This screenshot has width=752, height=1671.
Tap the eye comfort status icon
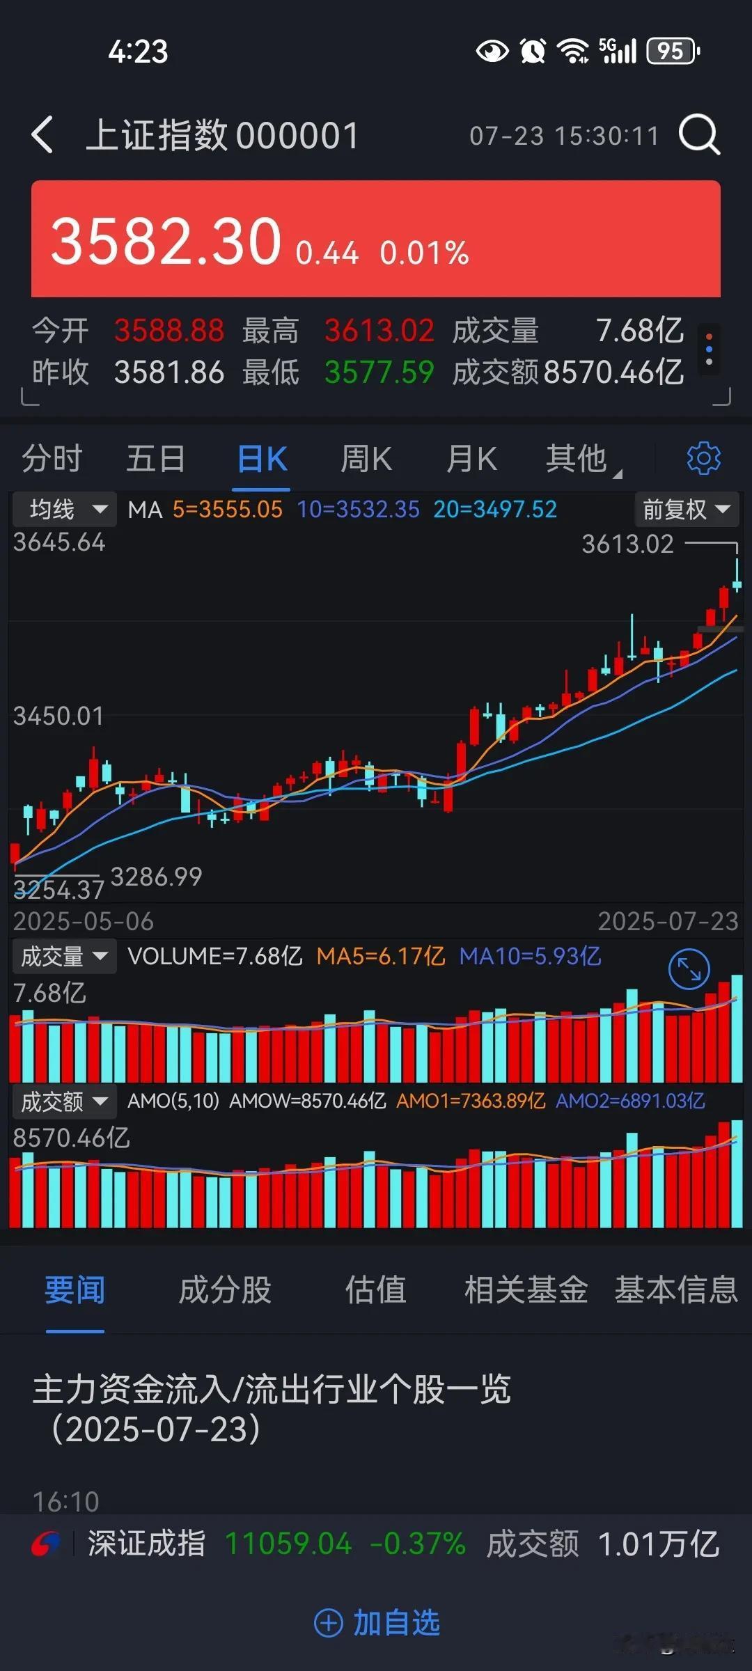492,51
